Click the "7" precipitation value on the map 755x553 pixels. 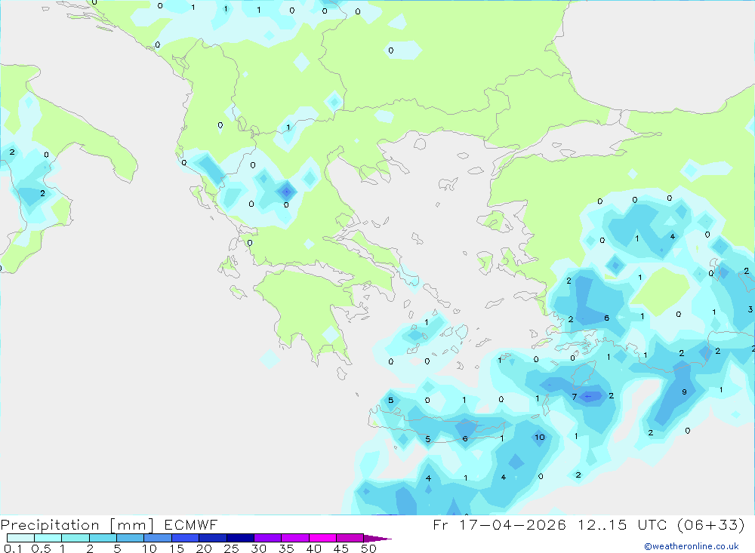pos(575,397)
